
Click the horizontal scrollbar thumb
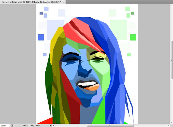pyautogui.click(x=110, y=125)
